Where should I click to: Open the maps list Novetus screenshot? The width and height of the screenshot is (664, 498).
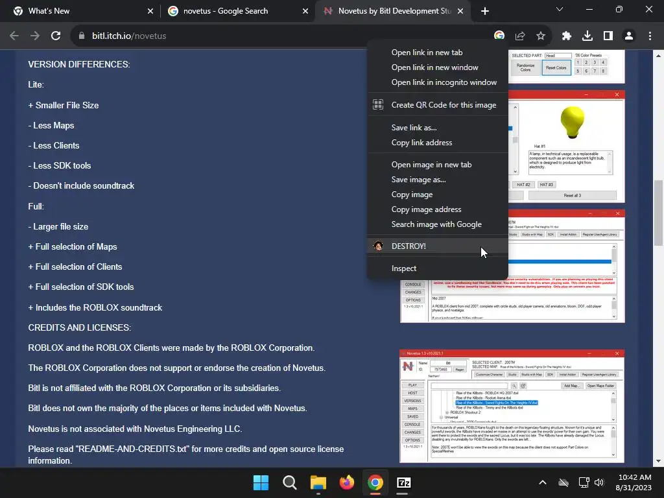point(512,407)
